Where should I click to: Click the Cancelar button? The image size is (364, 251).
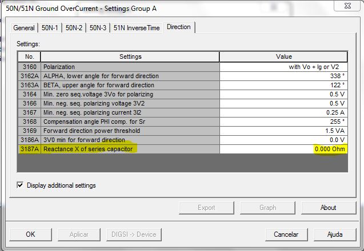point(286,234)
